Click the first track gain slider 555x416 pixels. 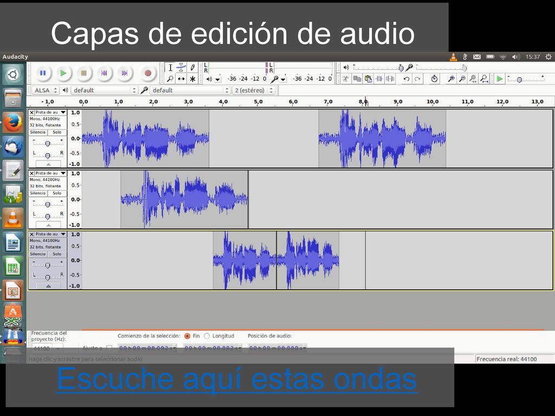[48, 143]
